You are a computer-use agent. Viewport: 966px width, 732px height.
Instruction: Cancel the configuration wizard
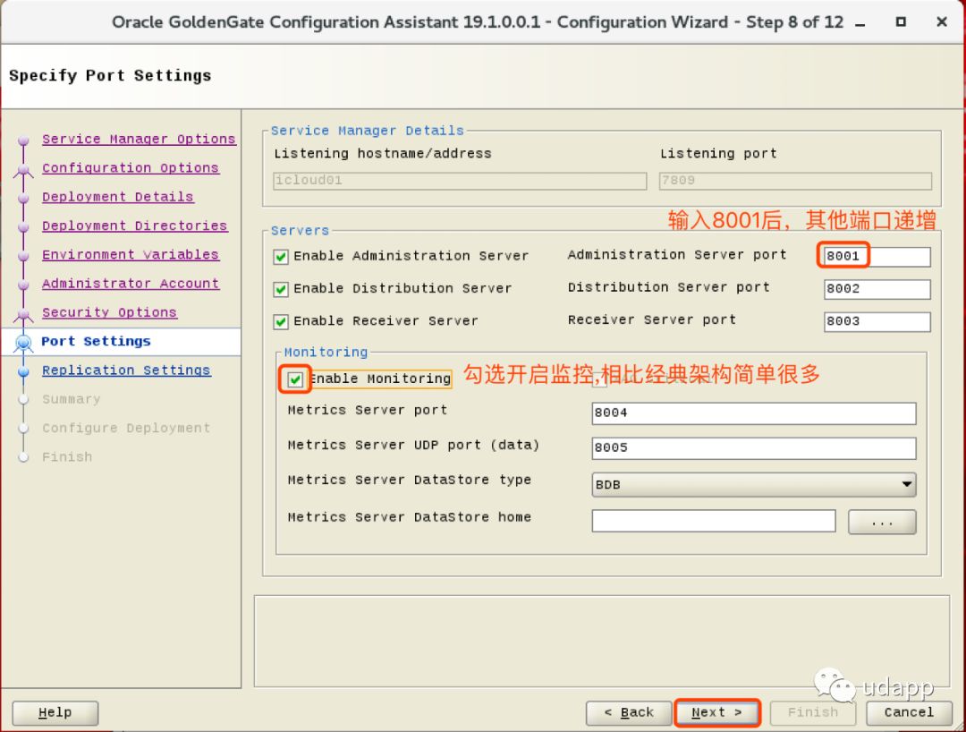(908, 713)
